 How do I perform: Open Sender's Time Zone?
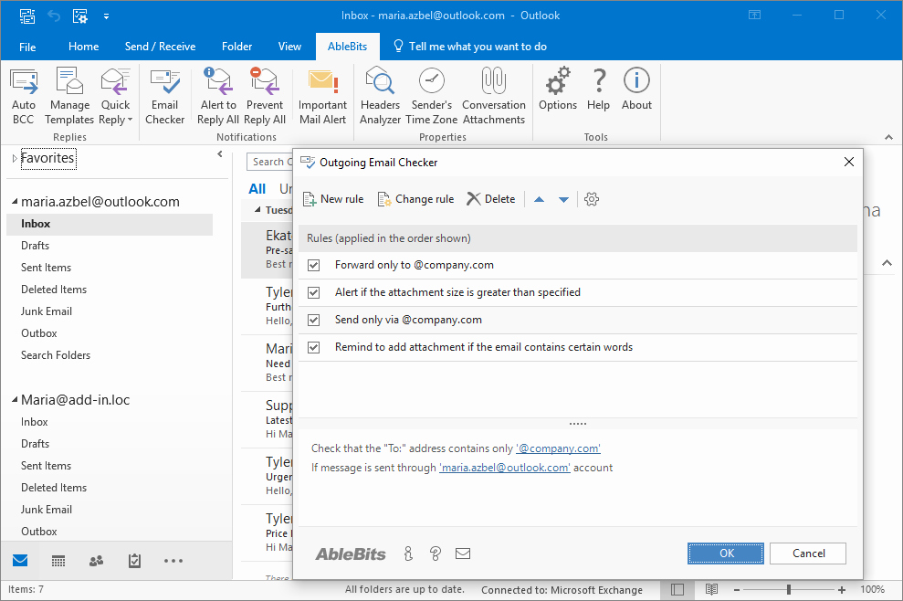pos(431,96)
